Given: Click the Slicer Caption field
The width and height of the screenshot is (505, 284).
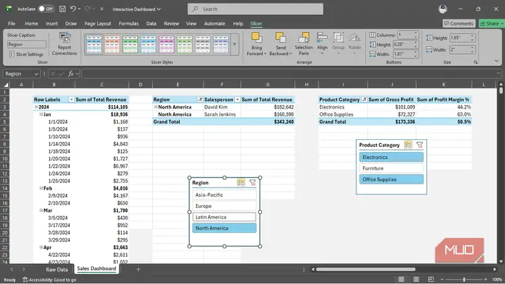Looking at the screenshot, I should click(x=27, y=44).
